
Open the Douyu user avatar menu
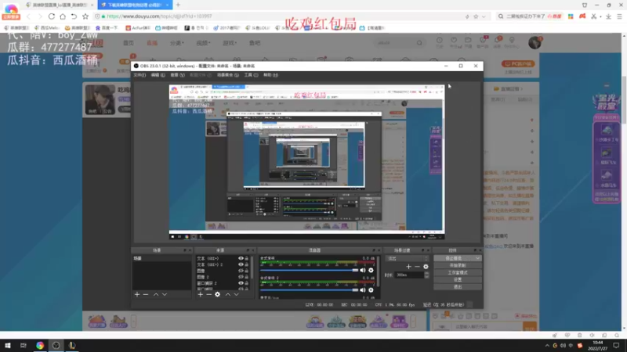535,43
